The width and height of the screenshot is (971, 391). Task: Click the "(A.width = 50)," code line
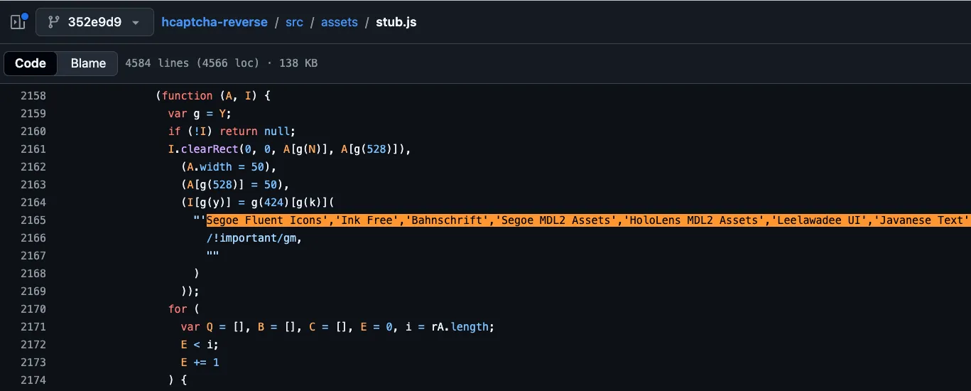click(x=228, y=167)
